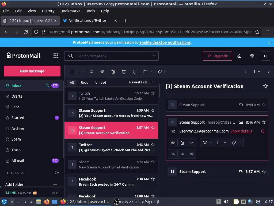Click enable desktop notifications link

point(165,42)
